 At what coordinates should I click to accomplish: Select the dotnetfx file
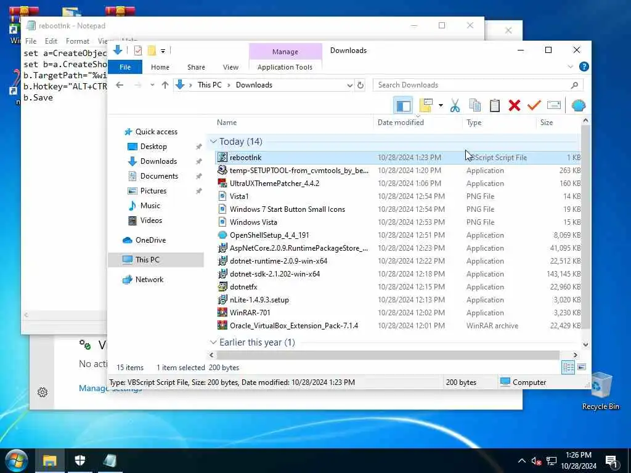(x=243, y=287)
